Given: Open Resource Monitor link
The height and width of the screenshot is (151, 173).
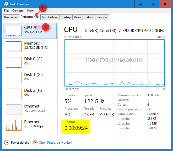Looking at the screenshot, I should [55, 143].
